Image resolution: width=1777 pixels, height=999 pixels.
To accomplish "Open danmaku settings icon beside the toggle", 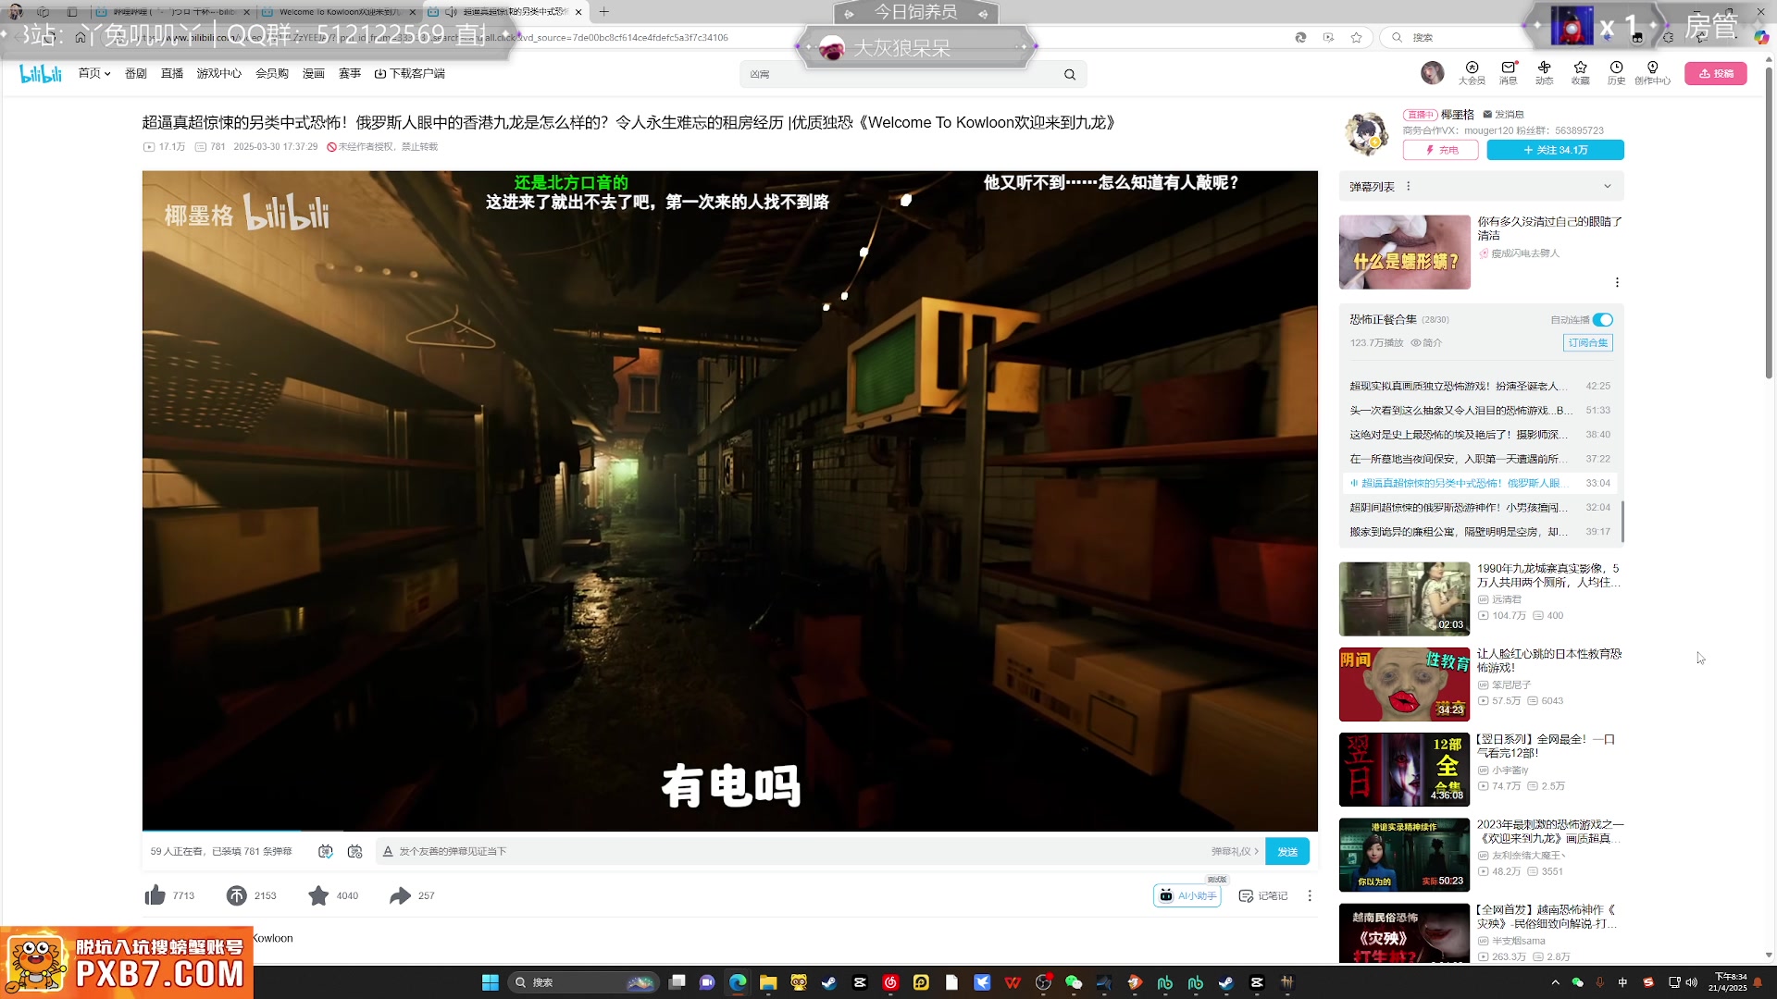I will [354, 851].
